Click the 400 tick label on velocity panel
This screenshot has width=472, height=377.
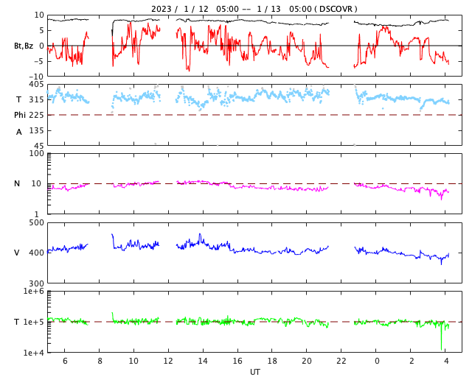coord(36,253)
